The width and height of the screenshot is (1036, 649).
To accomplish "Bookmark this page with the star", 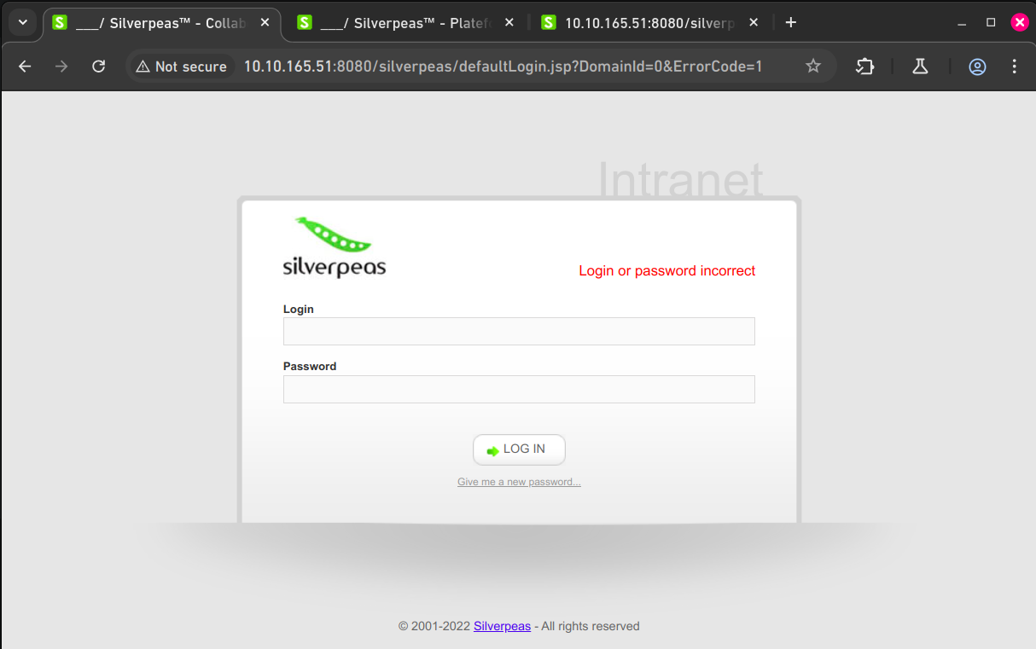I will click(x=813, y=67).
